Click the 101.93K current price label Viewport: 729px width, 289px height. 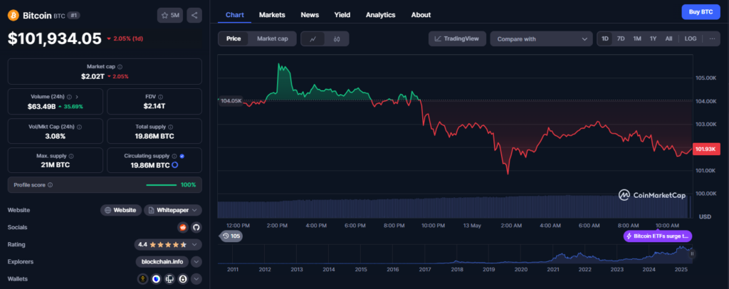point(706,149)
